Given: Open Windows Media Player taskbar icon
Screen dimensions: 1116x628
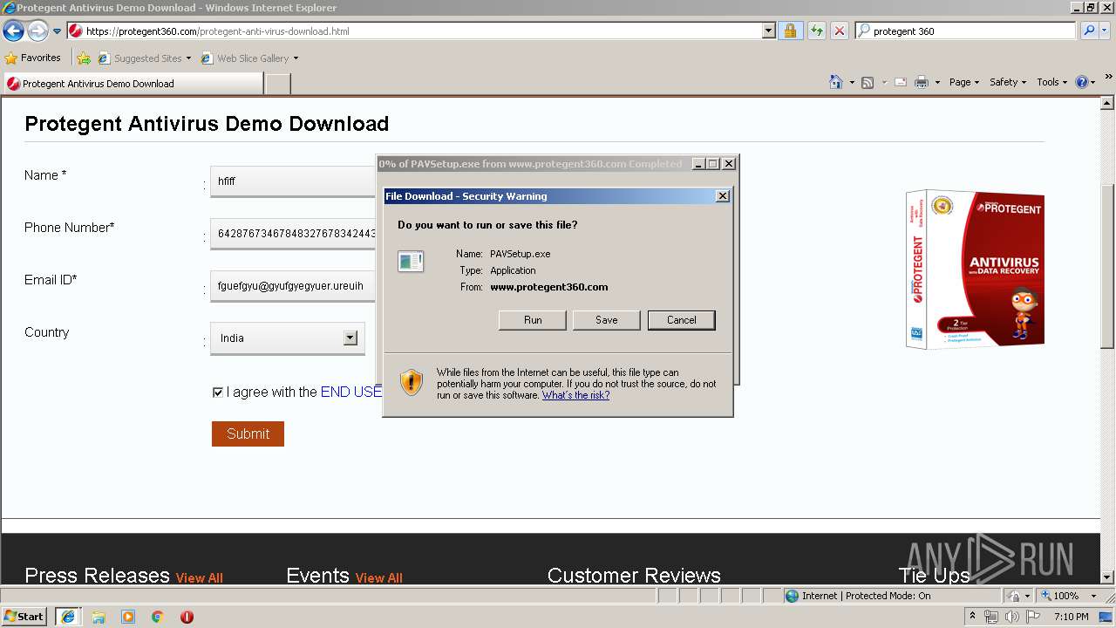Looking at the screenshot, I should coord(128,617).
